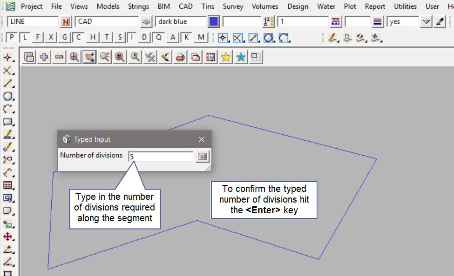Toggle the P snap button
The width and height of the screenshot is (454, 276).
click(12, 37)
